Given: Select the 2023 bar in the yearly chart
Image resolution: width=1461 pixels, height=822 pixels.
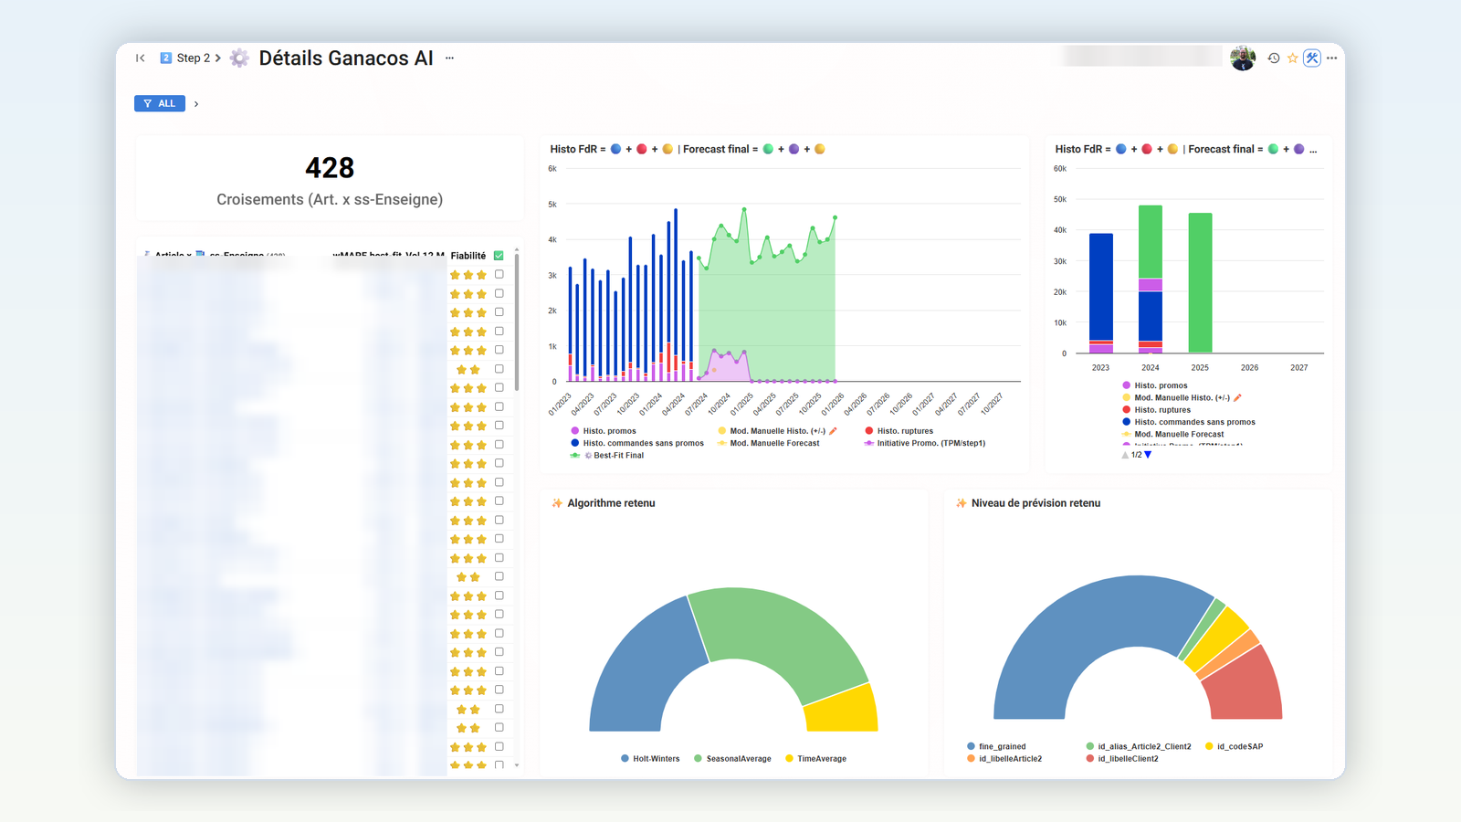Looking at the screenshot, I should coord(1101,293).
